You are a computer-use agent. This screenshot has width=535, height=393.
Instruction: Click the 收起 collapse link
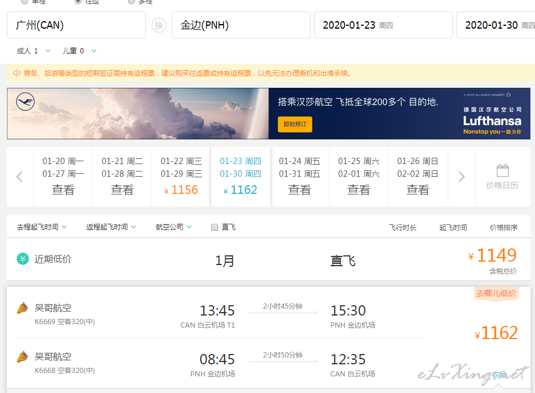499,374
